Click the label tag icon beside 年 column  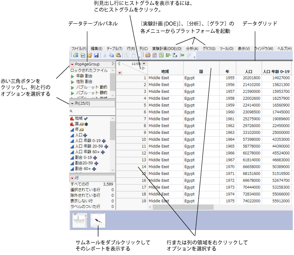81,130
